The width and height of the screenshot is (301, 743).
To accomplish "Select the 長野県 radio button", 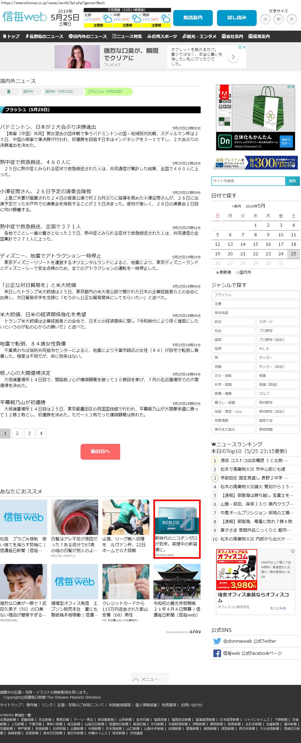I will 217,272.
